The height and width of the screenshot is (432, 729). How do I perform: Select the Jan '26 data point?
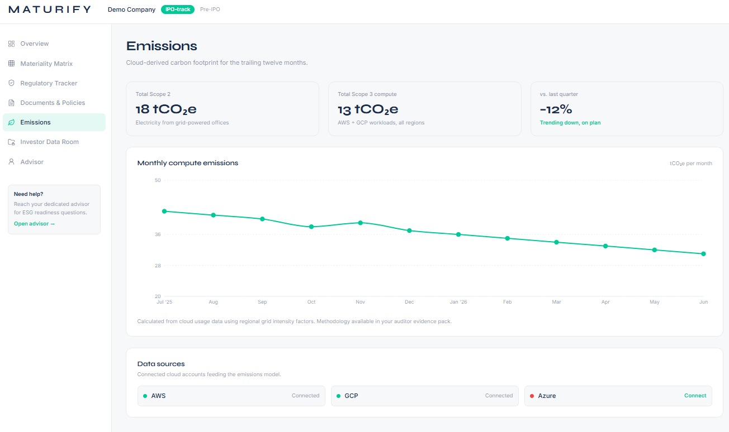coord(458,234)
